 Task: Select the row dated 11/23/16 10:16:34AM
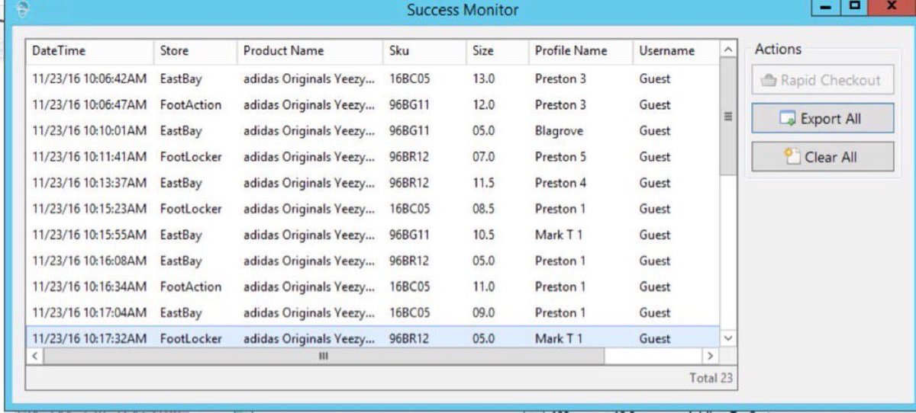pyautogui.click(x=372, y=287)
